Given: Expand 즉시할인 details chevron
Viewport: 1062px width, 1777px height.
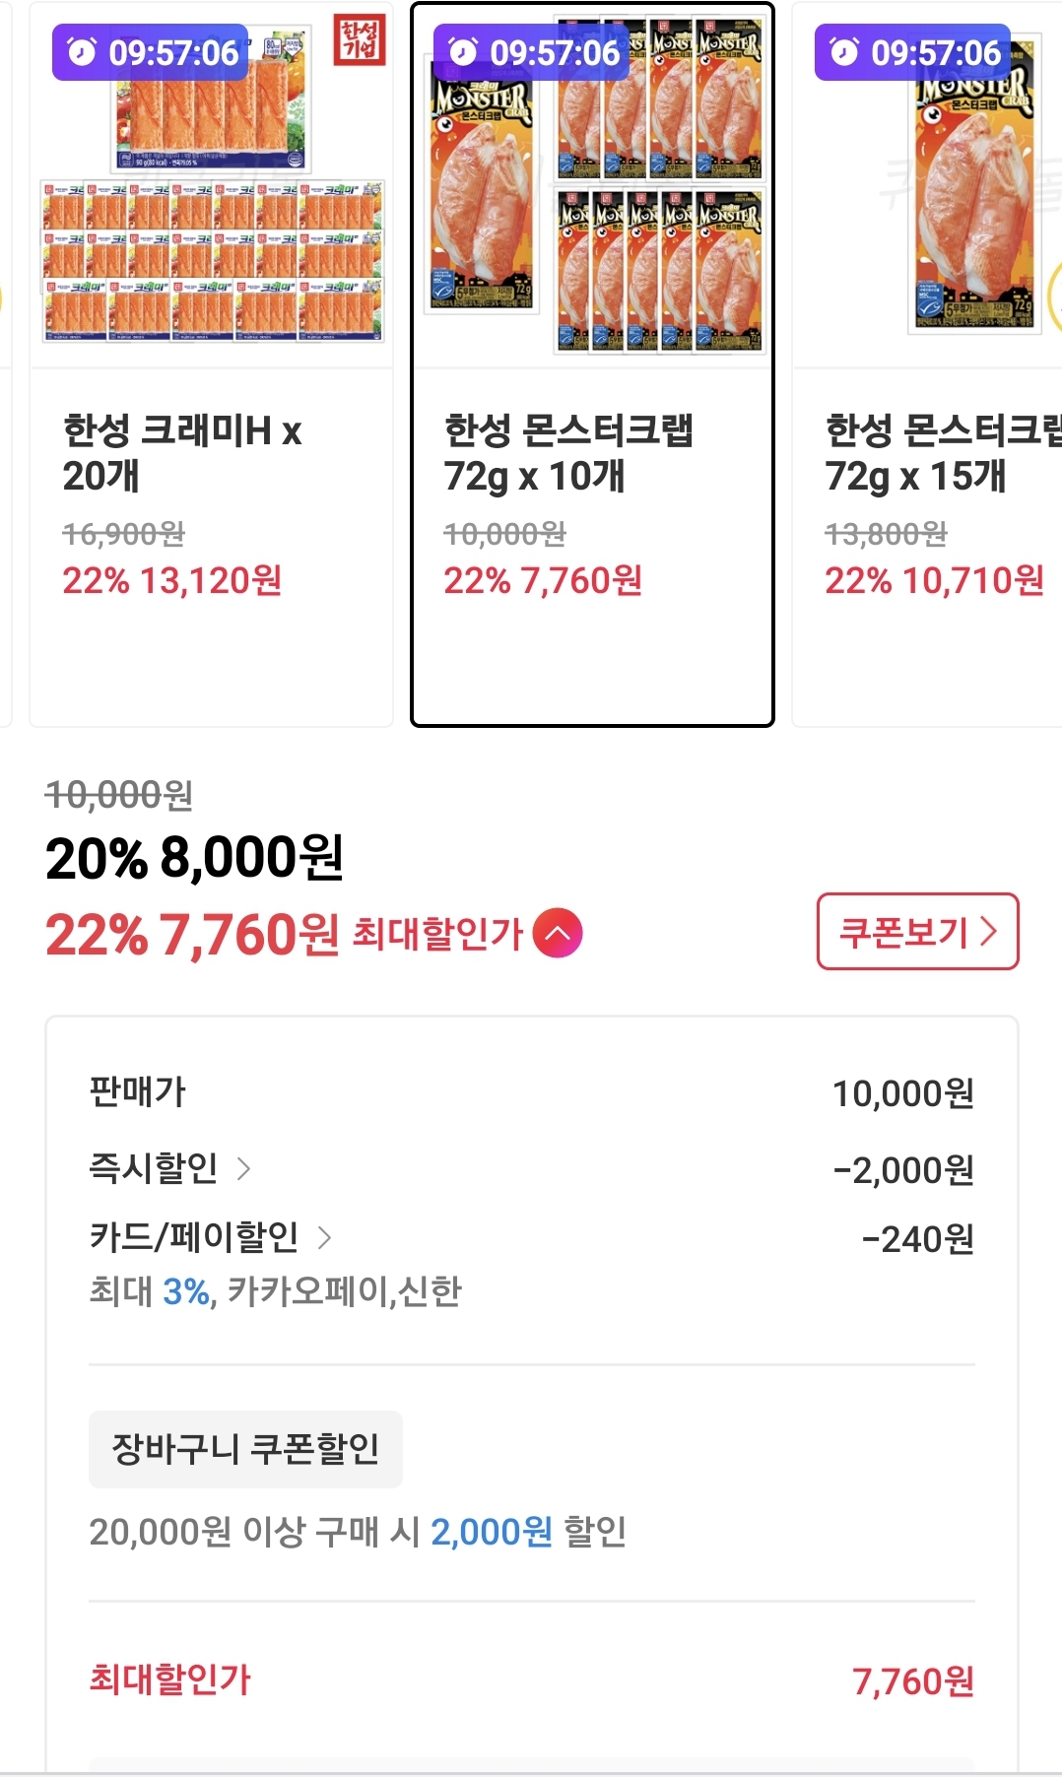Looking at the screenshot, I should [x=243, y=1169].
